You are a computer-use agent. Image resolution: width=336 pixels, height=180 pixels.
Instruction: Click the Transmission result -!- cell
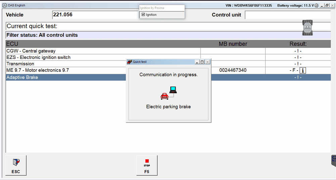point(298,64)
